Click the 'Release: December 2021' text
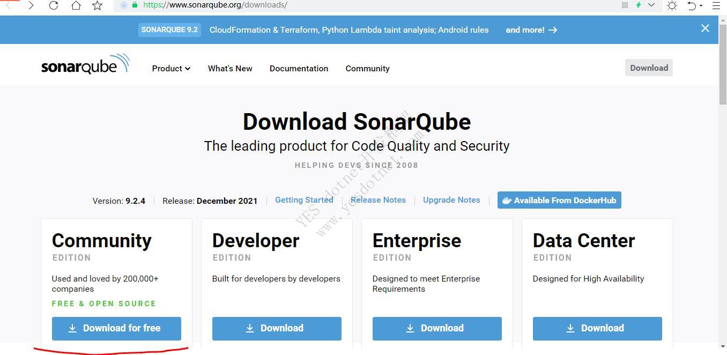Image resolution: width=727 pixels, height=355 pixels. [x=210, y=201]
